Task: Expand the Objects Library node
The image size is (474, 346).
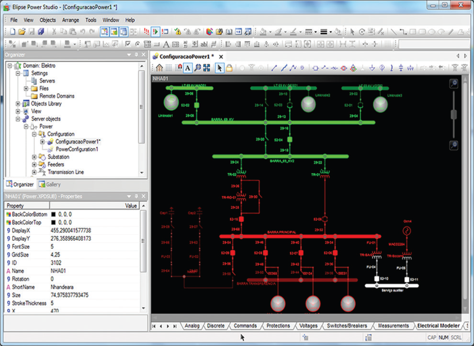Action: 18,104
